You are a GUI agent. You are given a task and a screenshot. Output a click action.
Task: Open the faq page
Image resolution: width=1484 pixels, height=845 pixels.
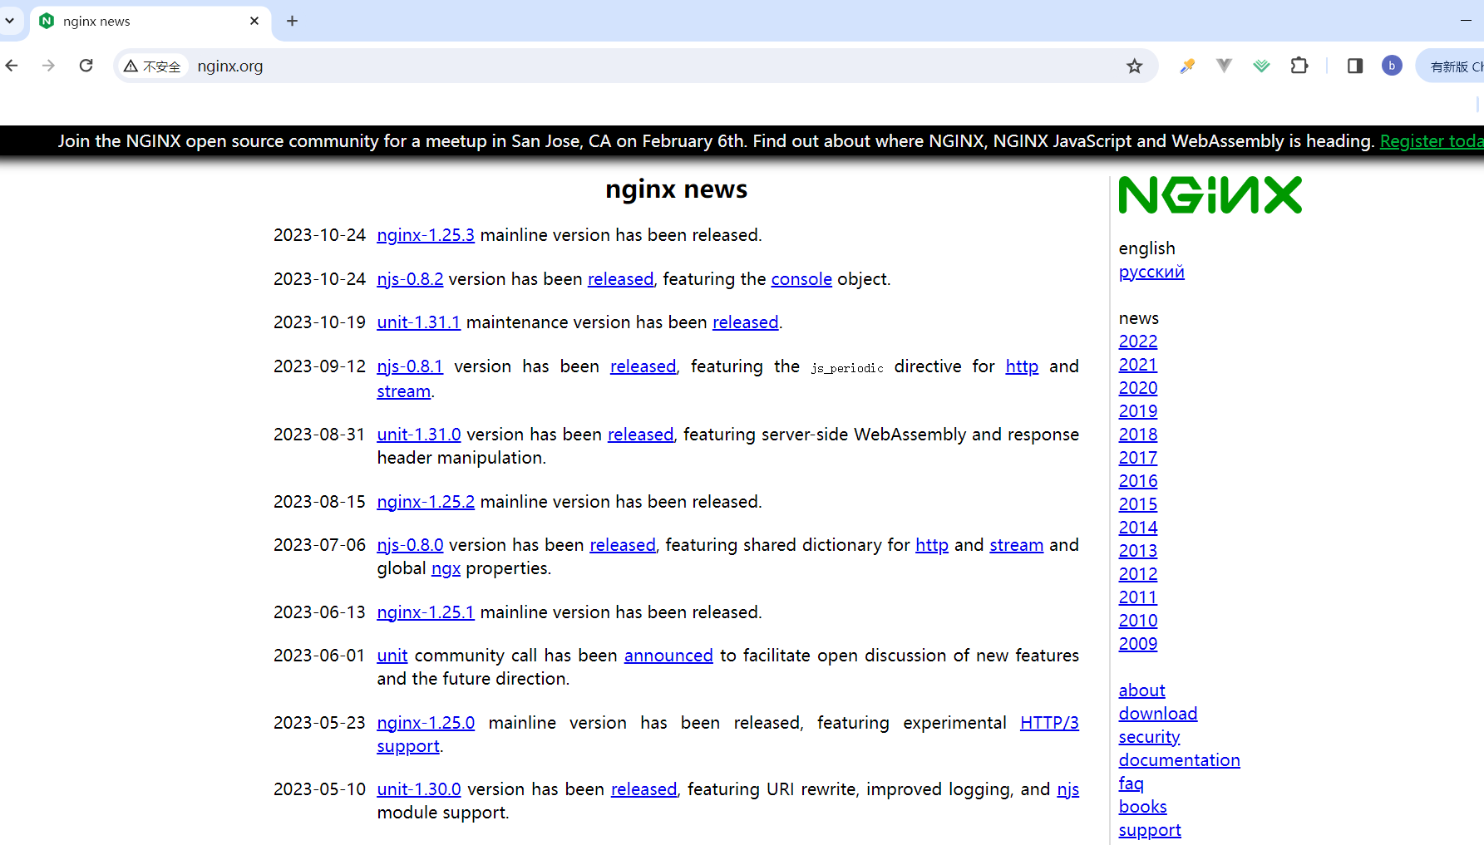pos(1131,784)
